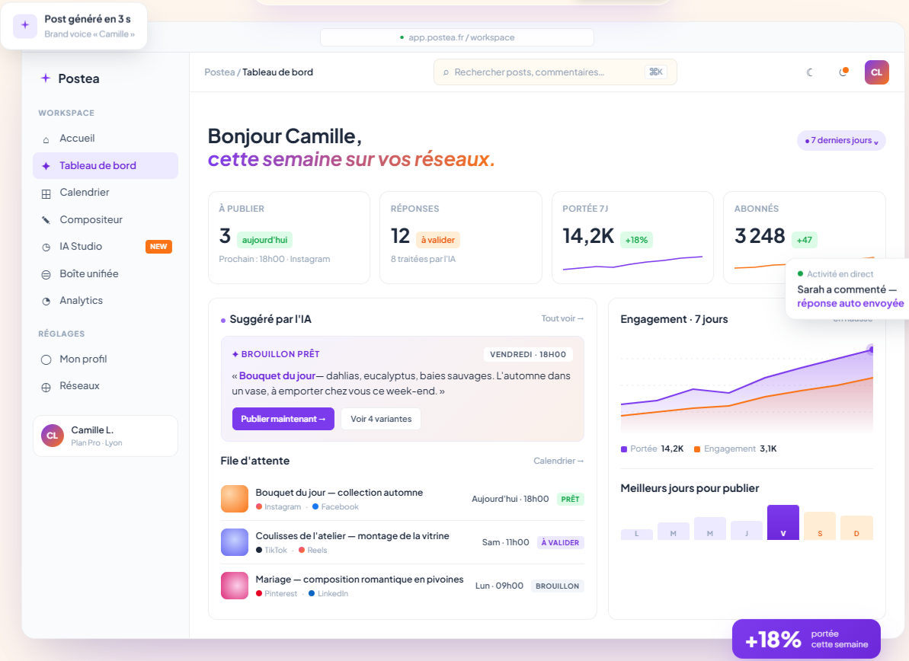Select the L (lundi) bar in best days chart
Screen dimensions: 909x661
coord(636,534)
